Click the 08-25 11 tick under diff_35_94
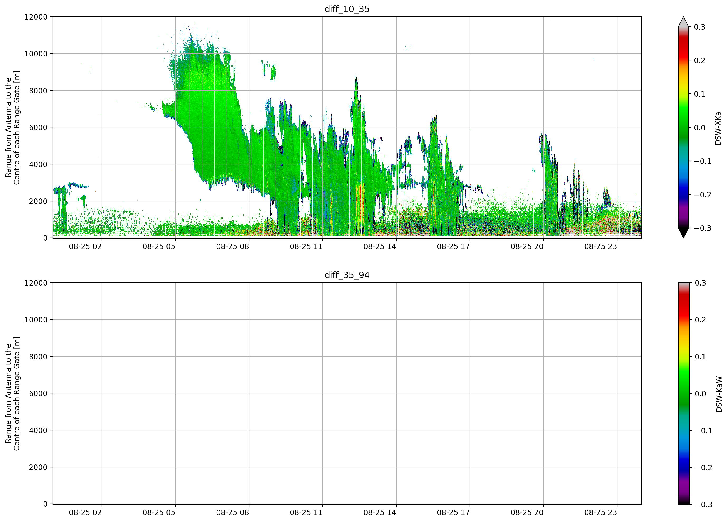This screenshot has height=522, width=728. tap(306, 513)
